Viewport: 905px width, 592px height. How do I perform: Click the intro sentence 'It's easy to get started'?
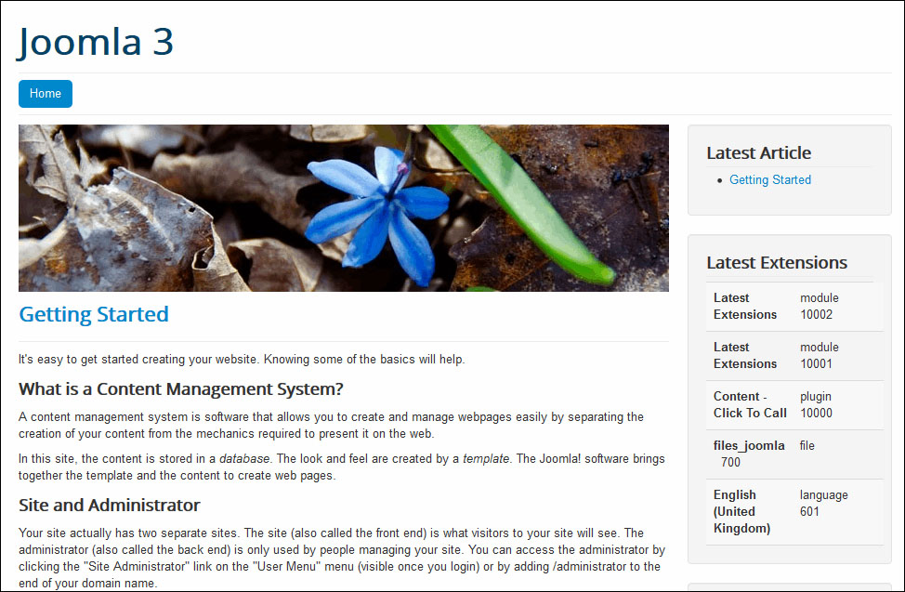(242, 360)
